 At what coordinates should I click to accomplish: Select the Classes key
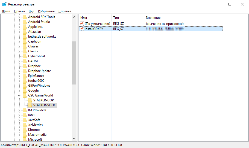point(33,46)
